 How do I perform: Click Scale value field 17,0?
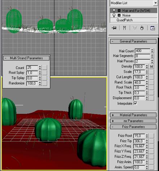[139, 72]
